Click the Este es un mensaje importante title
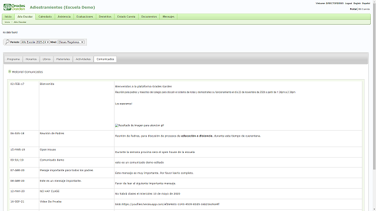Screen dimensions: 376x211 tap(61, 181)
